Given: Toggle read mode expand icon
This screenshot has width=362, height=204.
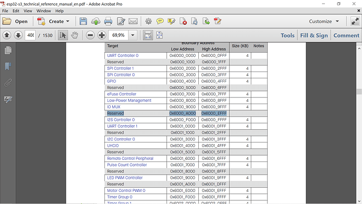Looking at the screenshot, I should click(355, 21).
